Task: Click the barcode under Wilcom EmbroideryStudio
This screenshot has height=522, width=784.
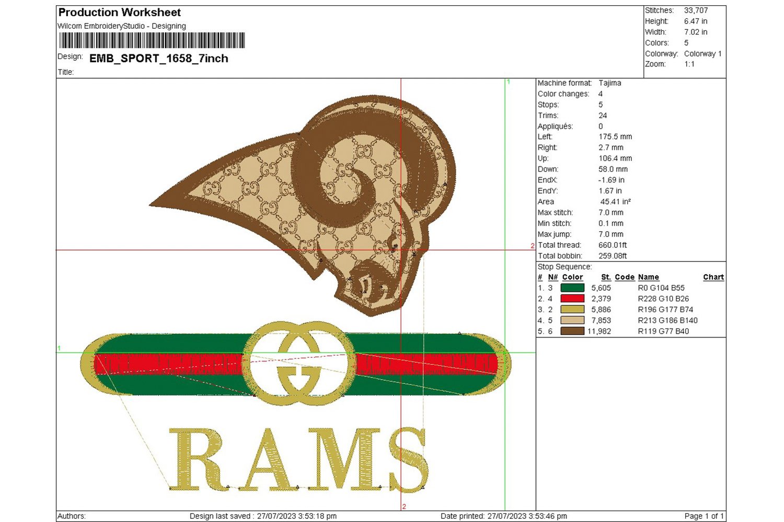Action: (x=152, y=40)
